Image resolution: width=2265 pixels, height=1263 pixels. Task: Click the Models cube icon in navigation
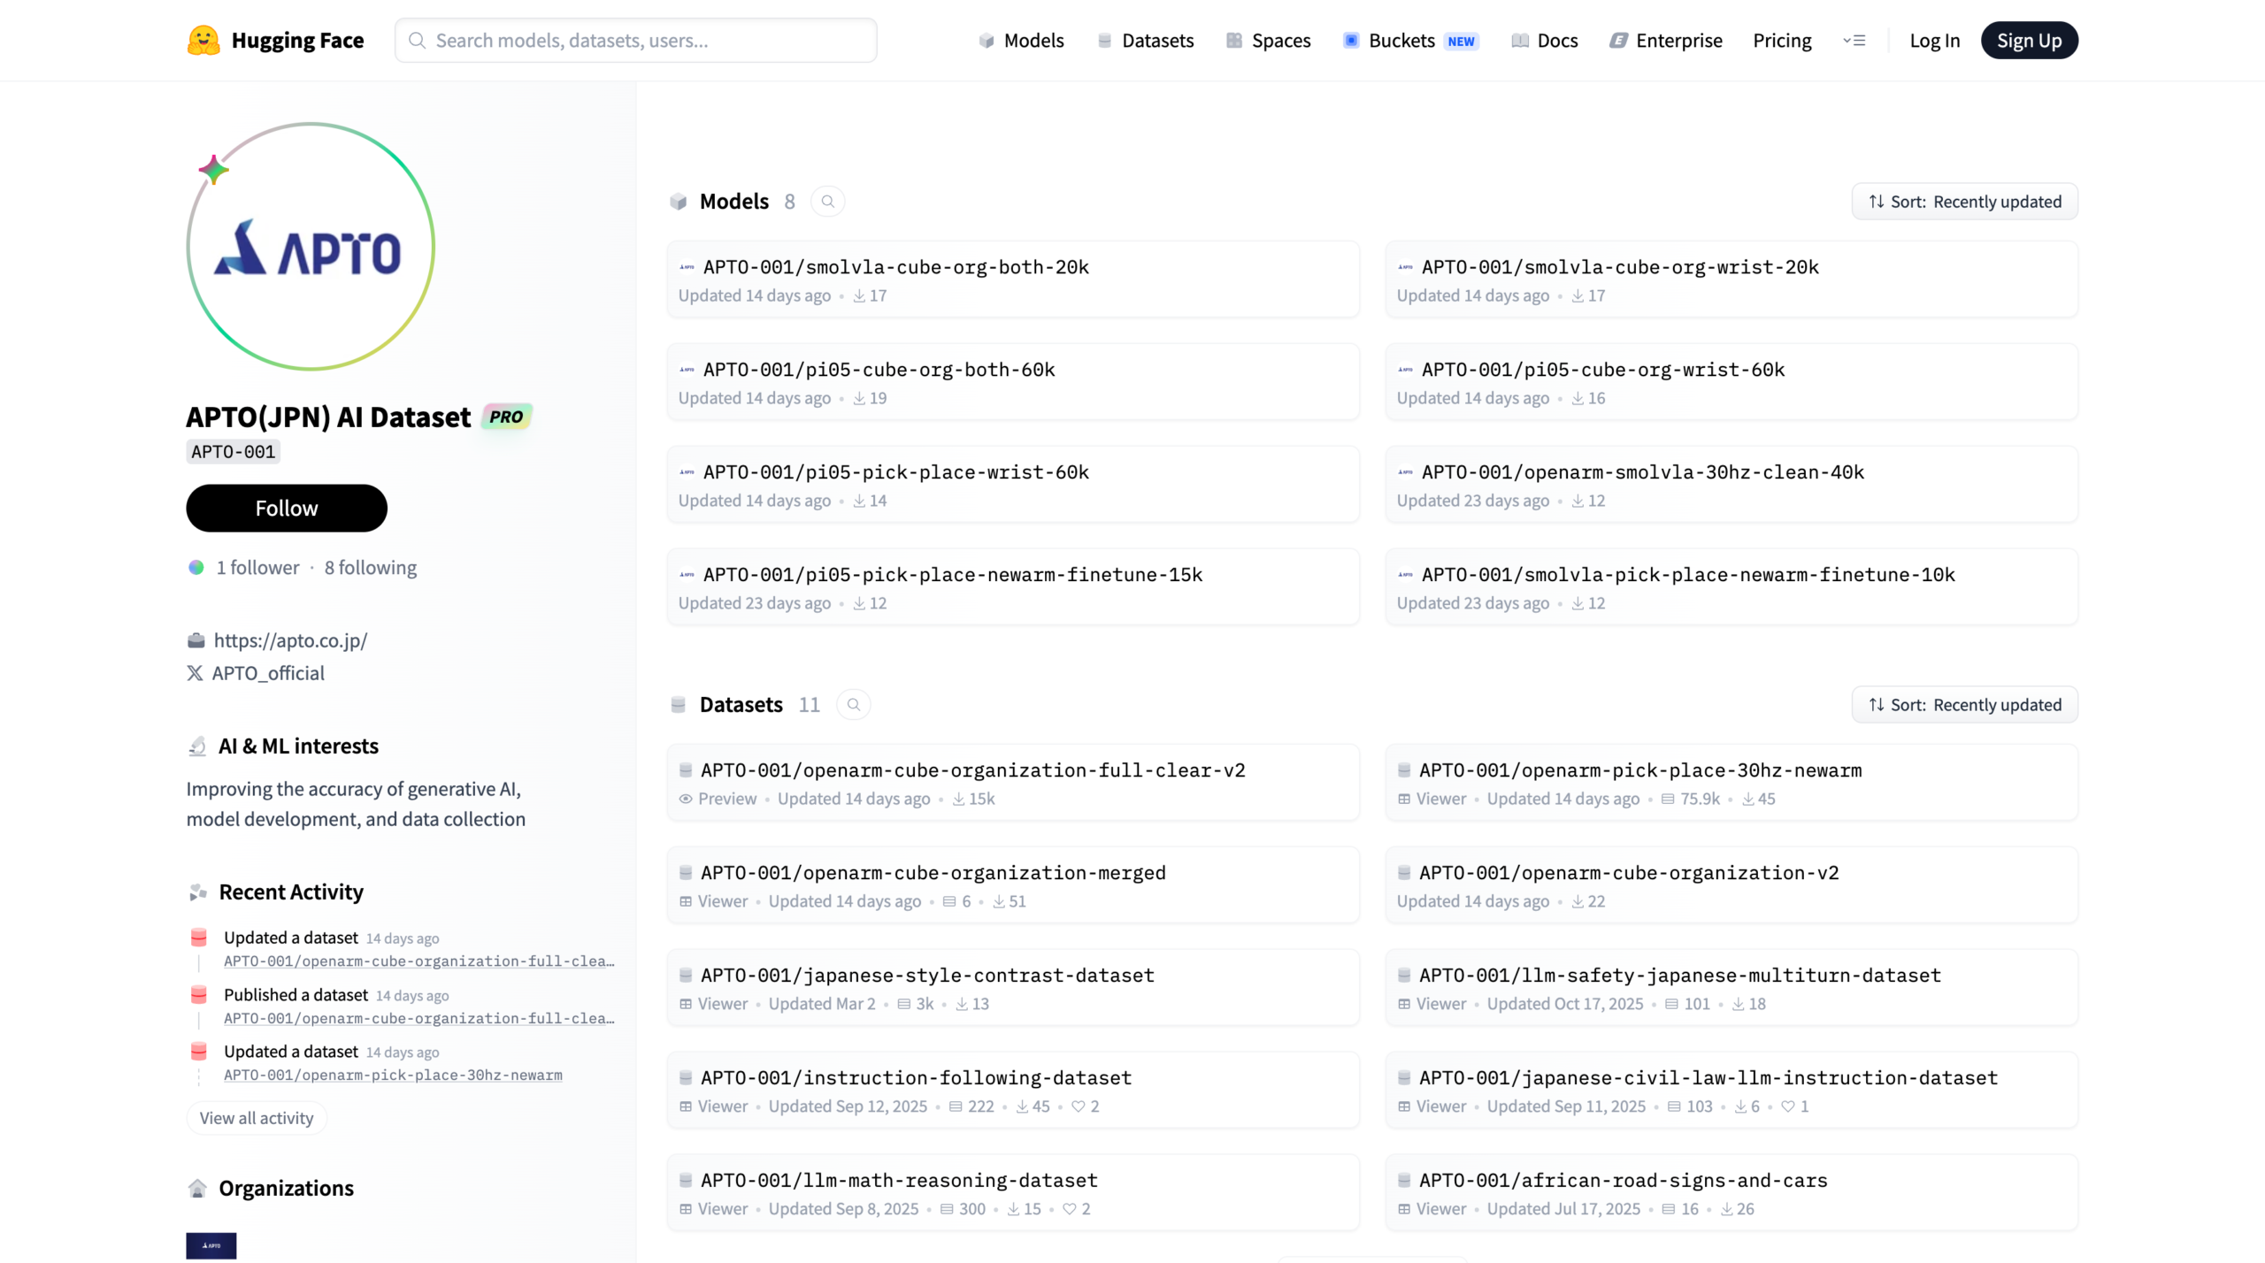(x=987, y=41)
